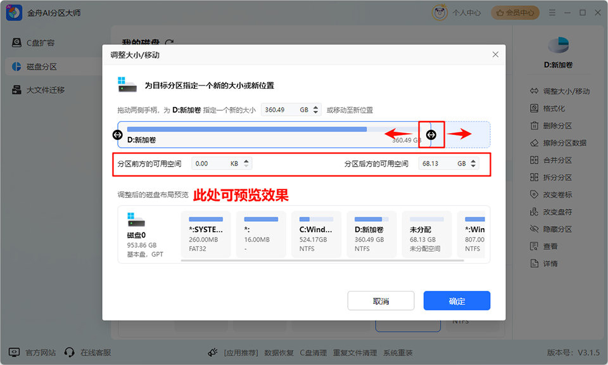Go to 个人中心
This screenshot has height=365, width=608.
466,12
